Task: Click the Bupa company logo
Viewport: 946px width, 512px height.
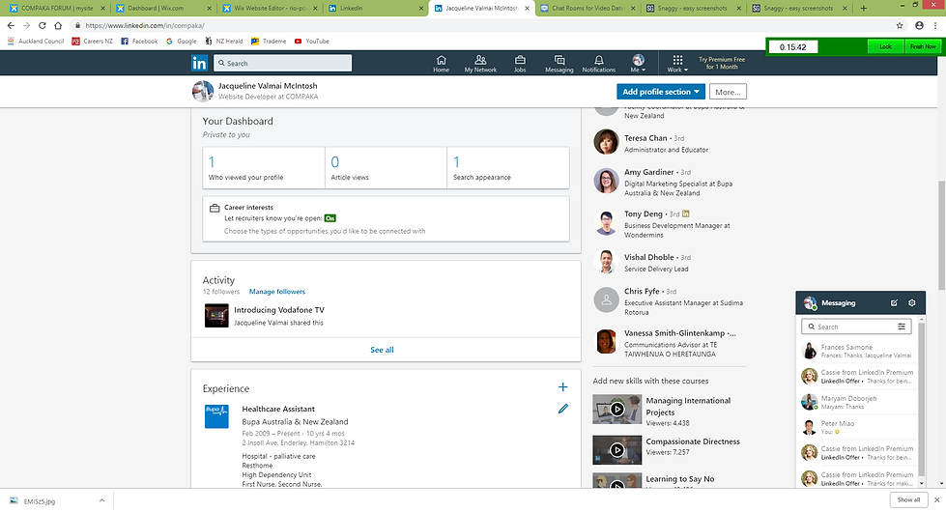Action: pyautogui.click(x=216, y=416)
